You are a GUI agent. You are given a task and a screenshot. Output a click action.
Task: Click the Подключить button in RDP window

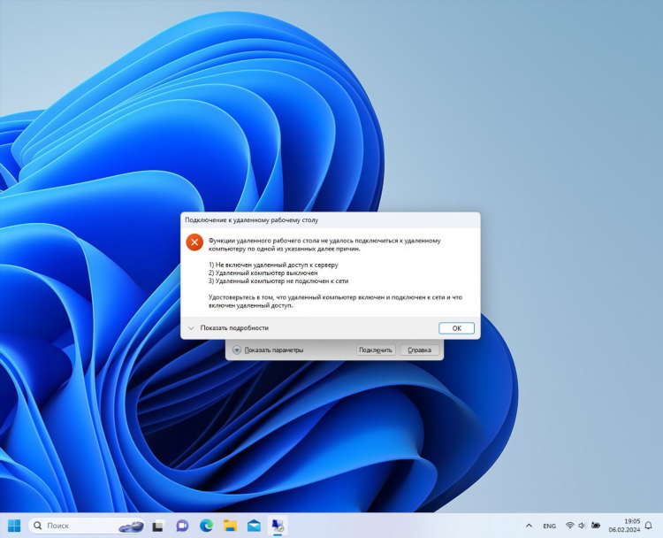coord(376,350)
